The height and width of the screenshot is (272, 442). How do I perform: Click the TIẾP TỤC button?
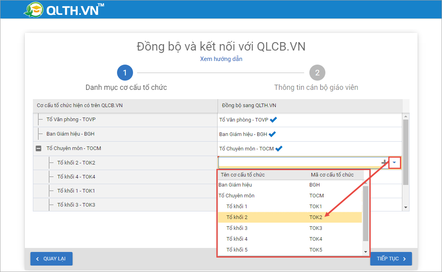[391, 259]
